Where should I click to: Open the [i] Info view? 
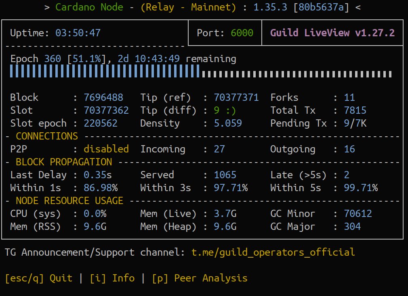(x=112, y=278)
